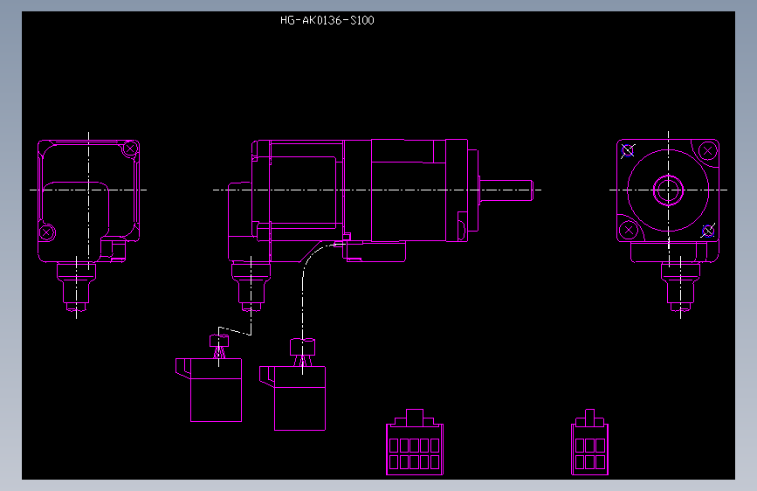Image resolution: width=757 pixels, height=491 pixels.
Task: Click the gearhead flange section in side view
Action: click(x=457, y=190)
